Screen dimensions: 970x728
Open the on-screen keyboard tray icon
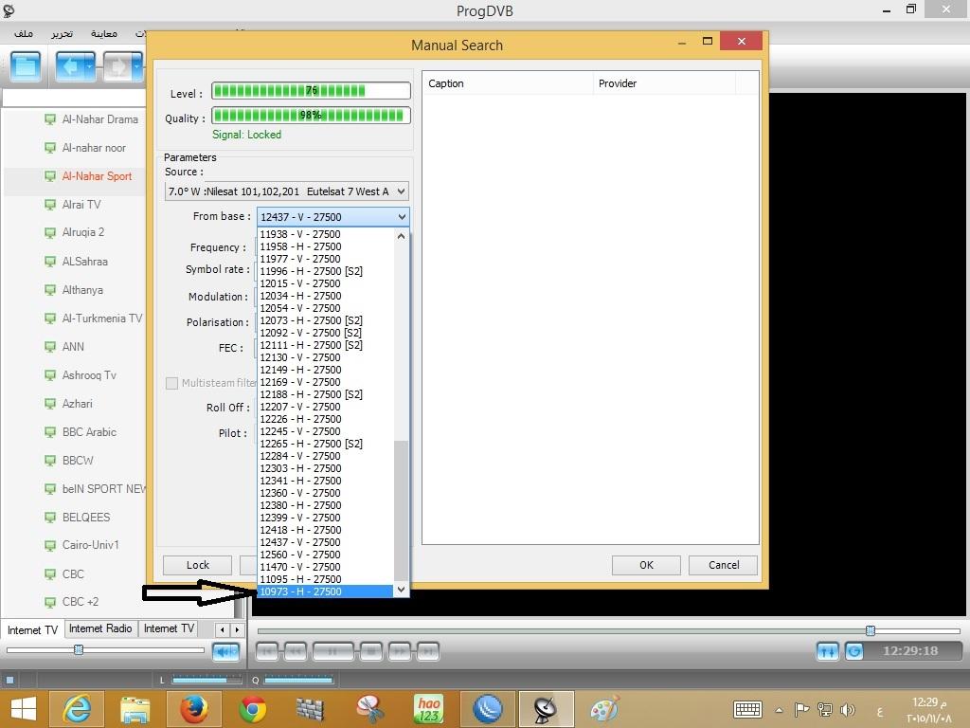(x=747, y=709)
